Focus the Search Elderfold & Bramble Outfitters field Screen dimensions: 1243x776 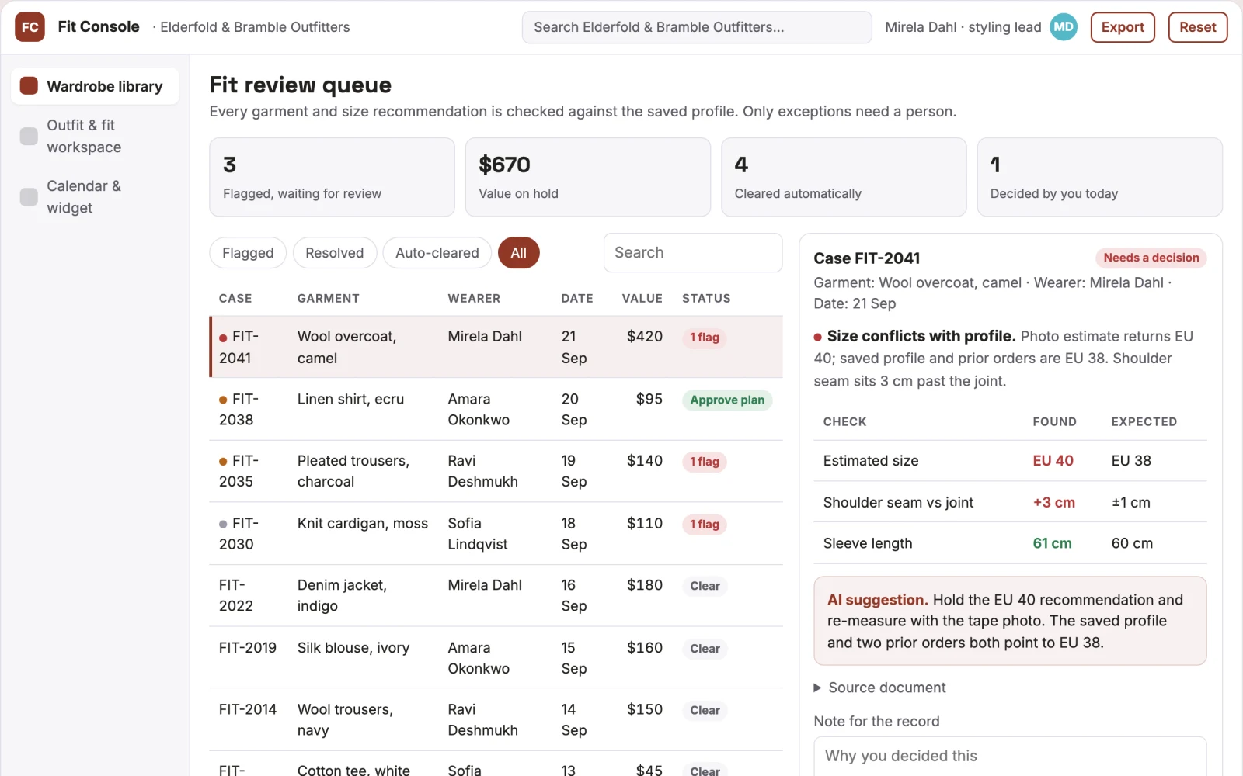tap(697, 27)
